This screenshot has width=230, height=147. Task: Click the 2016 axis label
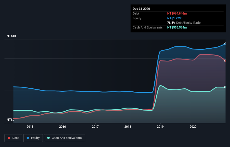coord(62,127)
